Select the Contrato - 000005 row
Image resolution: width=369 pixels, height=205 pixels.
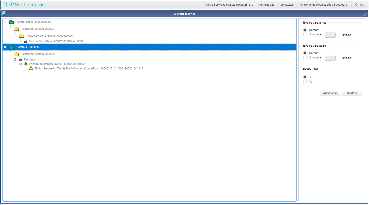149,47
